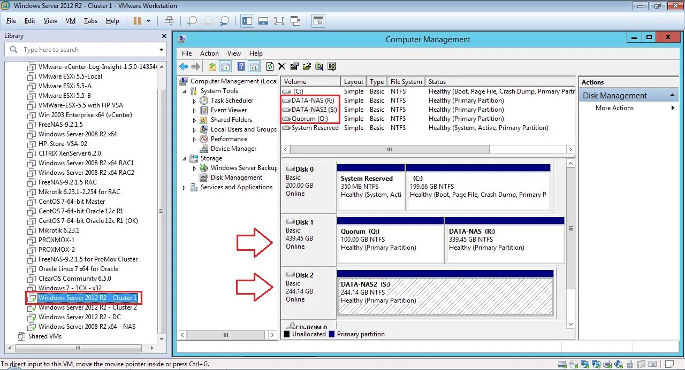Click the black Unallocated legend swatch

[287, 334]
